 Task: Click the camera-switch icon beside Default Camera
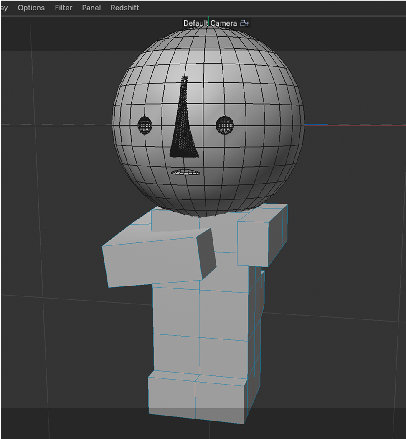point(244,23)
